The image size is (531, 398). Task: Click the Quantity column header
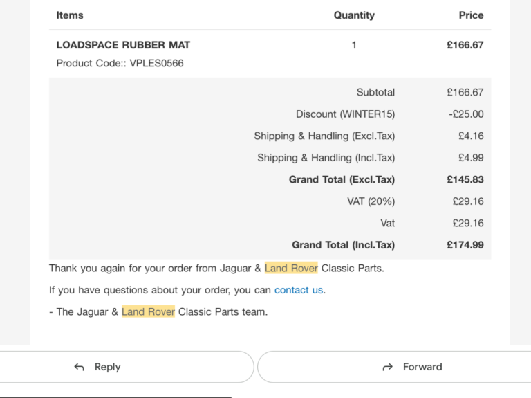(354, 15)
